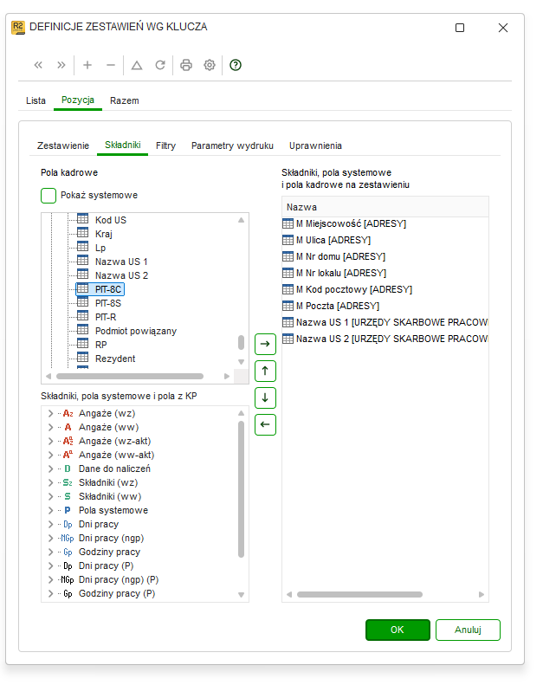Click Pola kadrowe horizontal scrollbar thumb

(x=130, y=377)
